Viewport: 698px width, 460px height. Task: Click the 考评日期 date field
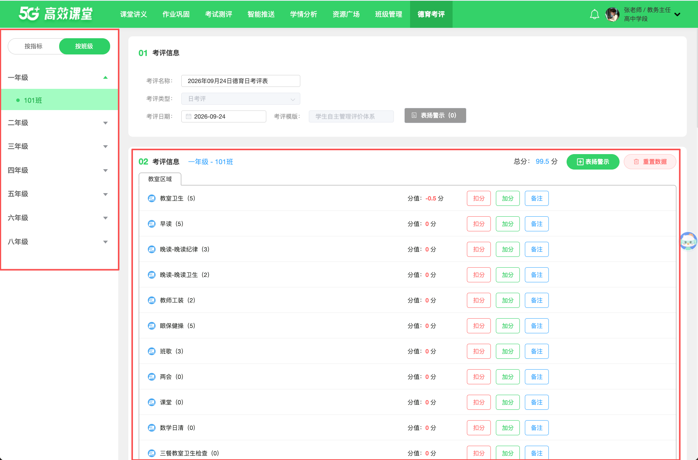pyautogui.click(x=224, y=117)
